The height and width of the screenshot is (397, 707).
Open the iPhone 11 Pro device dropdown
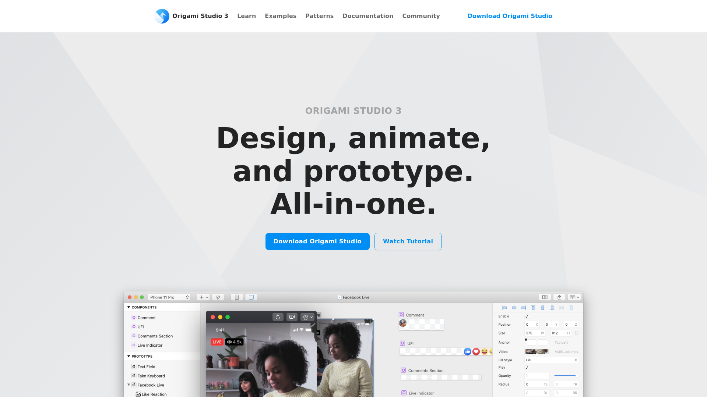click(x=169, y=297)
